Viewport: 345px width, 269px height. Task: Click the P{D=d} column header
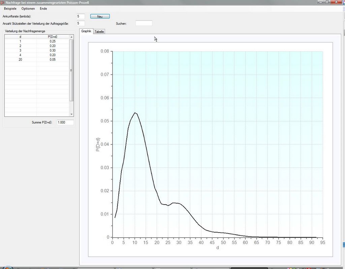(53, 36)
